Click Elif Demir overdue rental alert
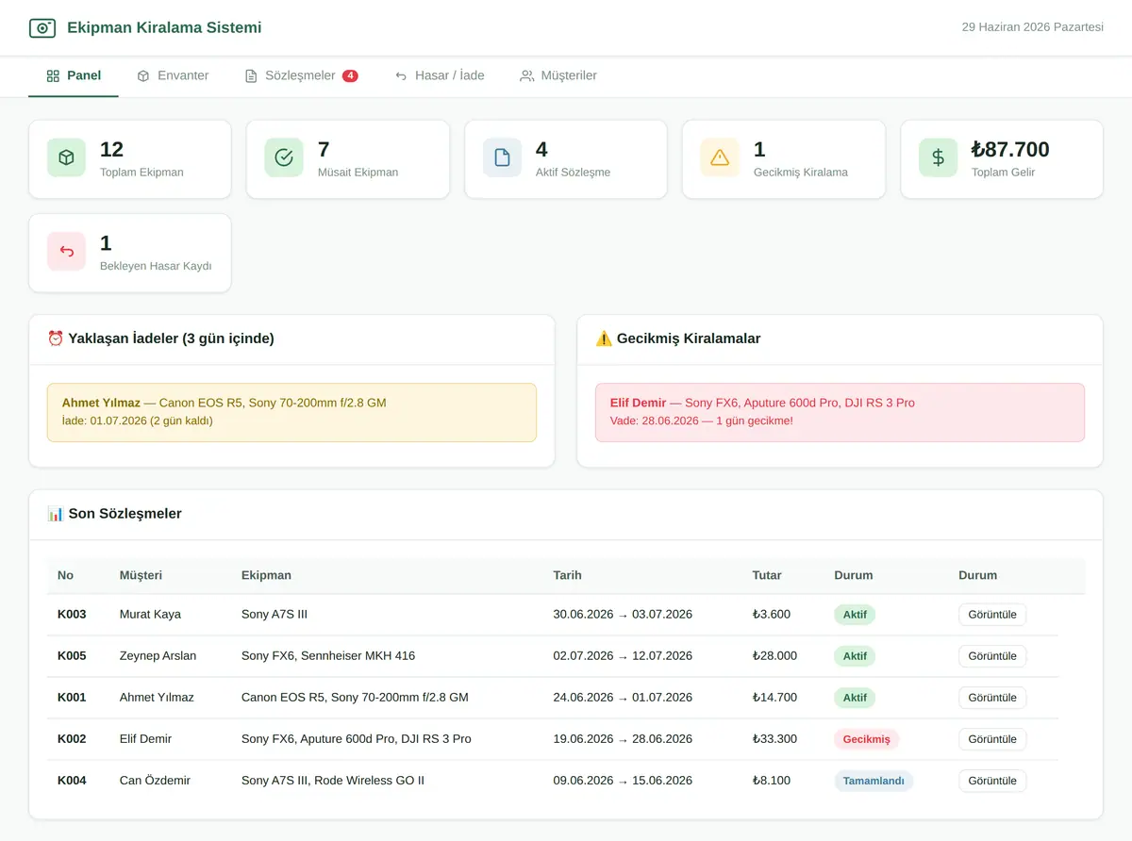Image resolution: width=1132 pixels, height=841 pixels. pos(840,412)
